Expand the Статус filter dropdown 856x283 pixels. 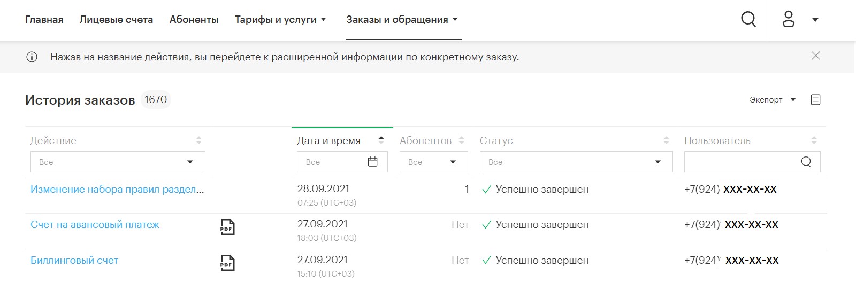click(576, 162)
